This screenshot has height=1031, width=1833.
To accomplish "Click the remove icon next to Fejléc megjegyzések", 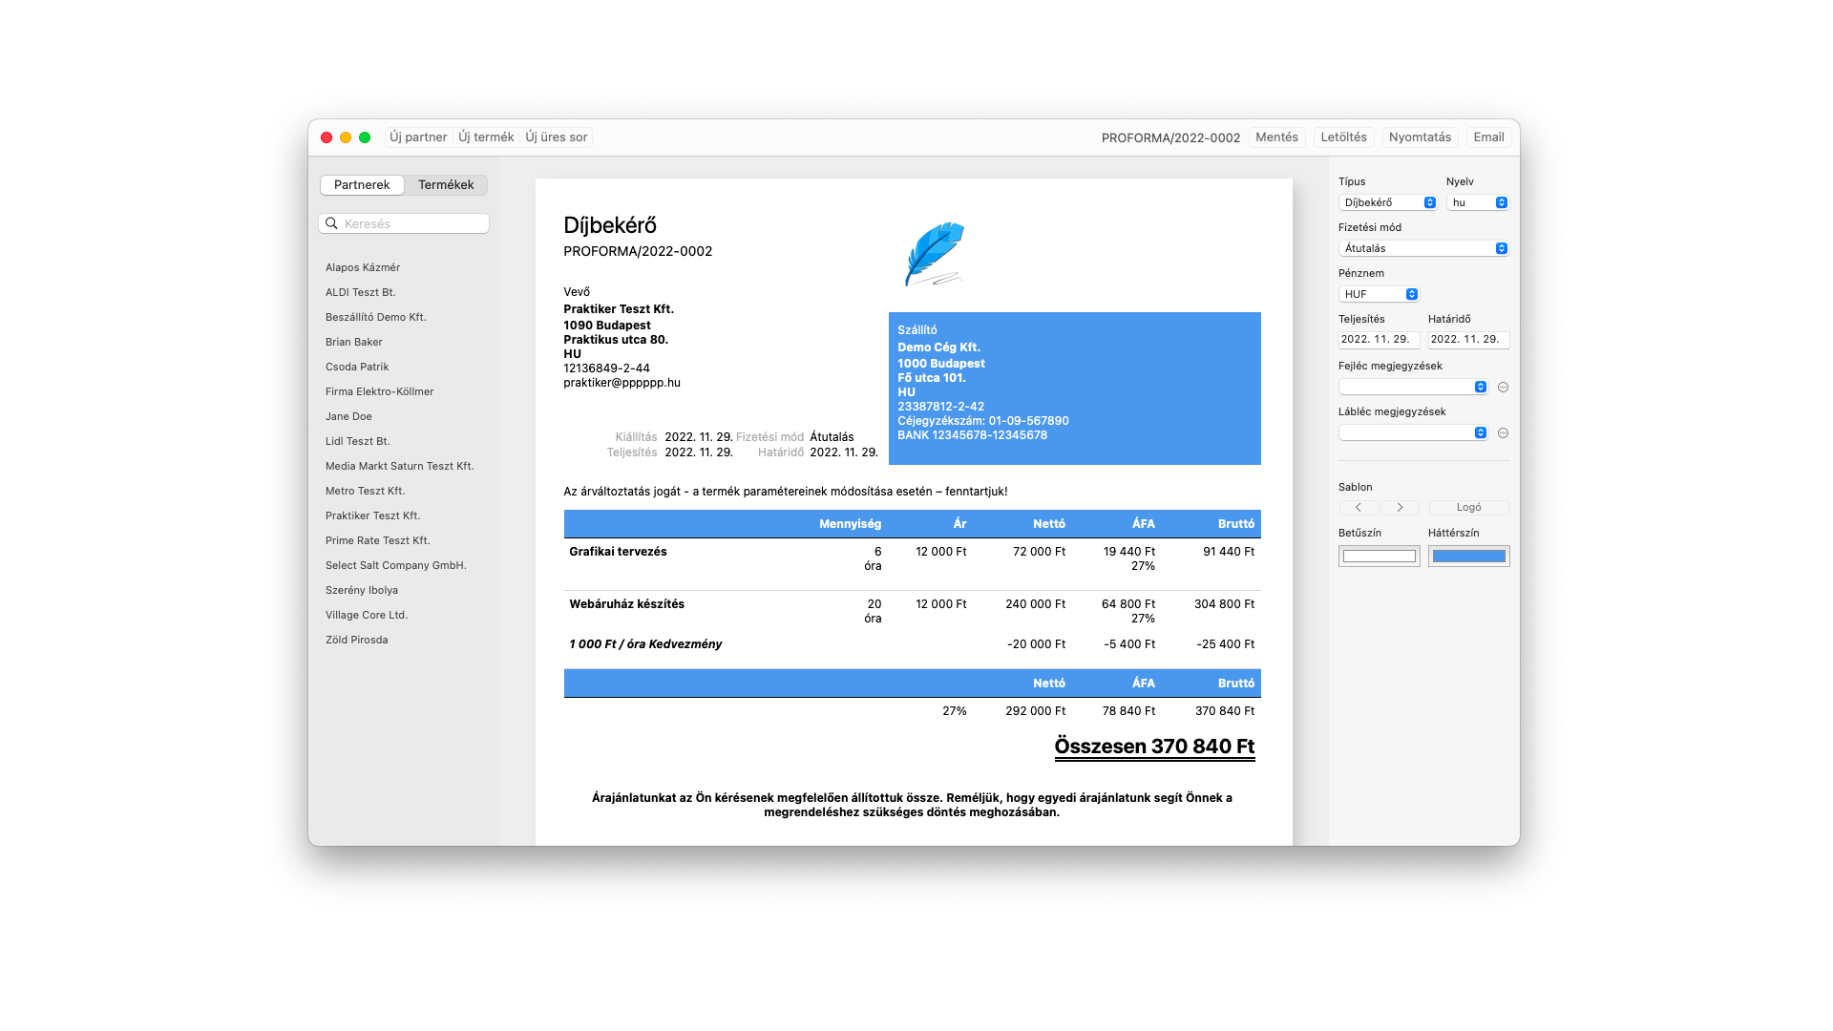I will (x=1503, y=387).
